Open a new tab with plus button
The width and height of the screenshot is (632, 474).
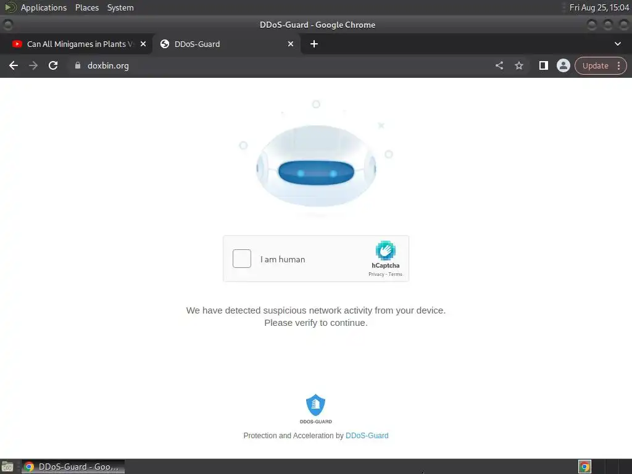[314, 44]
